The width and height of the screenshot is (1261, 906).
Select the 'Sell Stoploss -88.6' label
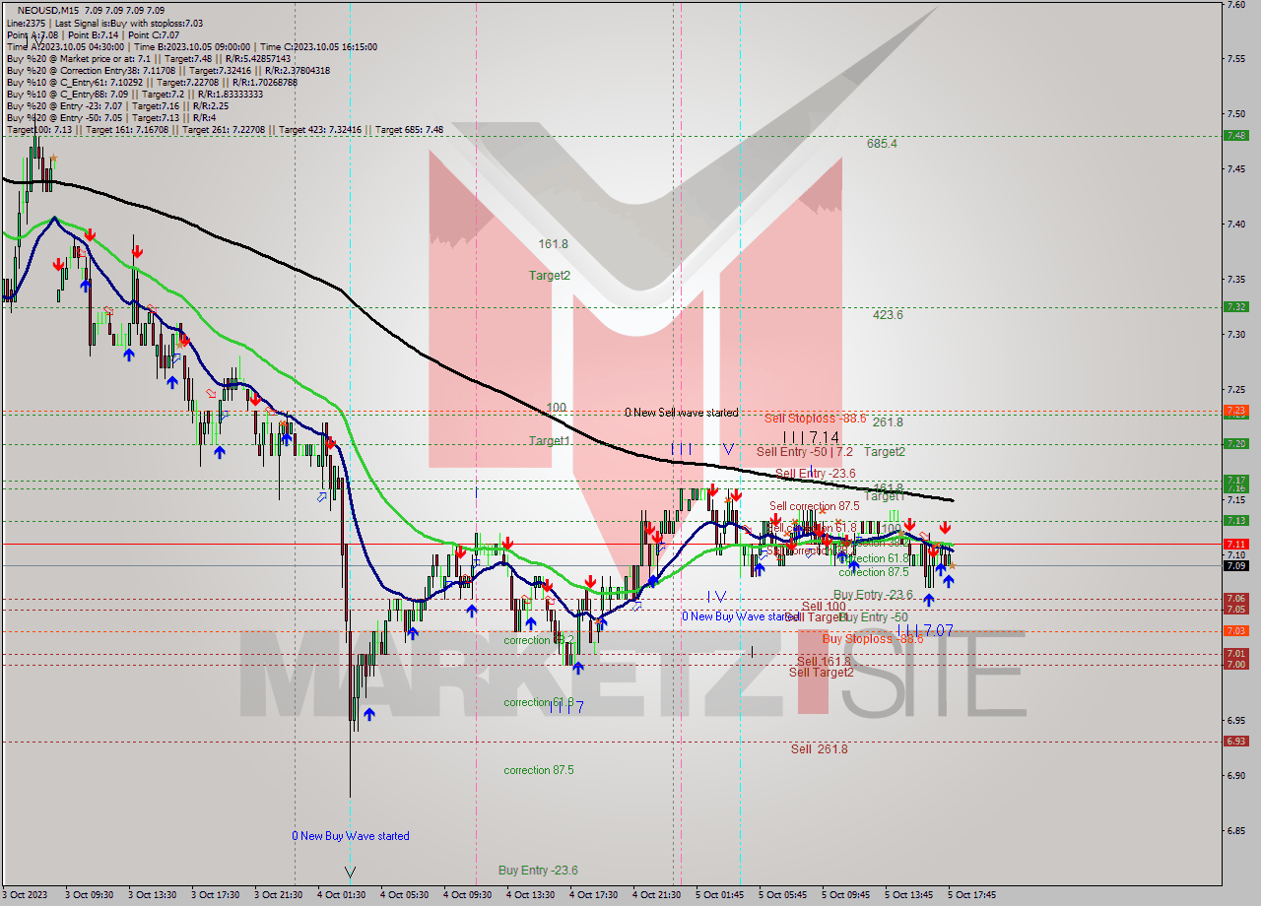[815, 419]
